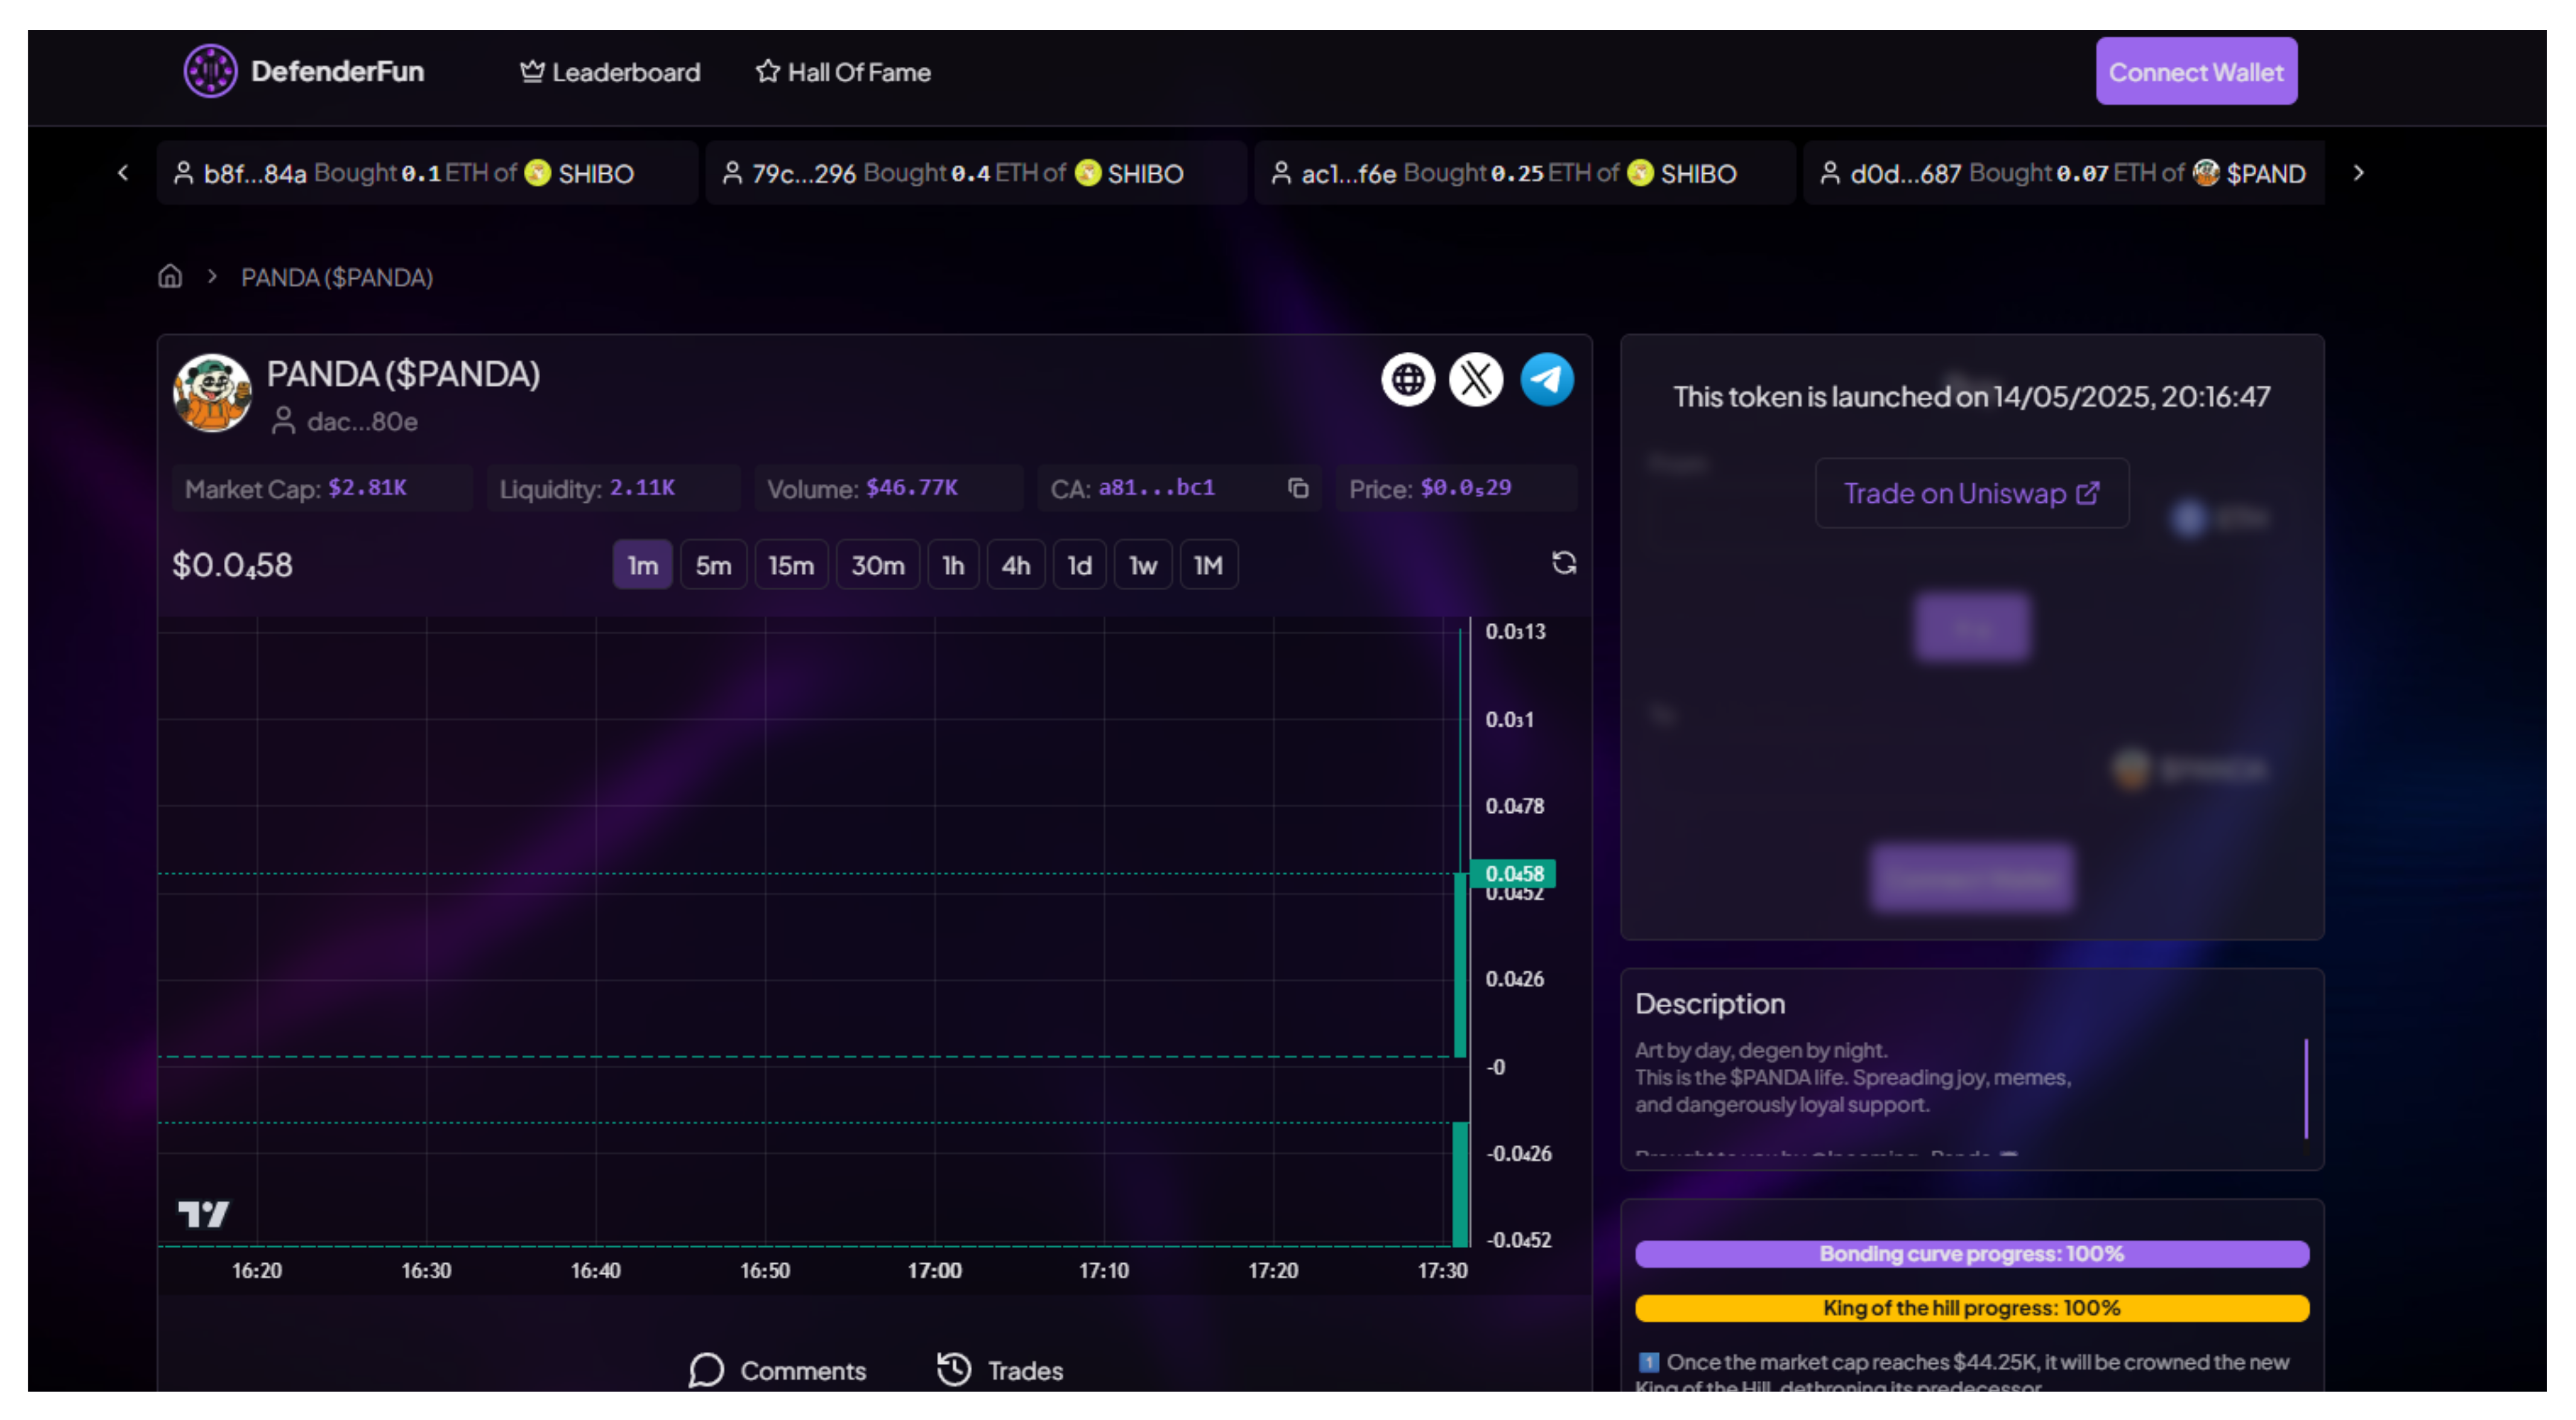Select the 1w chart interval
This screenshot has height=1420, width=2576.
coord(1142,565)
